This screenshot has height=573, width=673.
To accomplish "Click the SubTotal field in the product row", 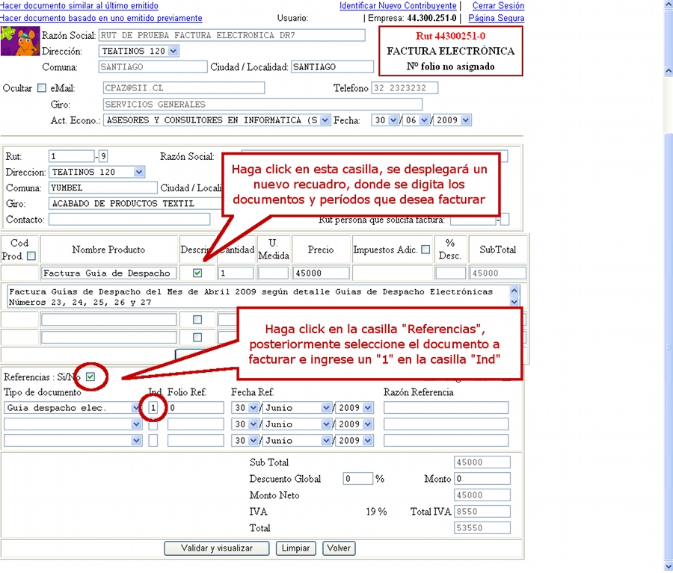I will pos(498,273).
